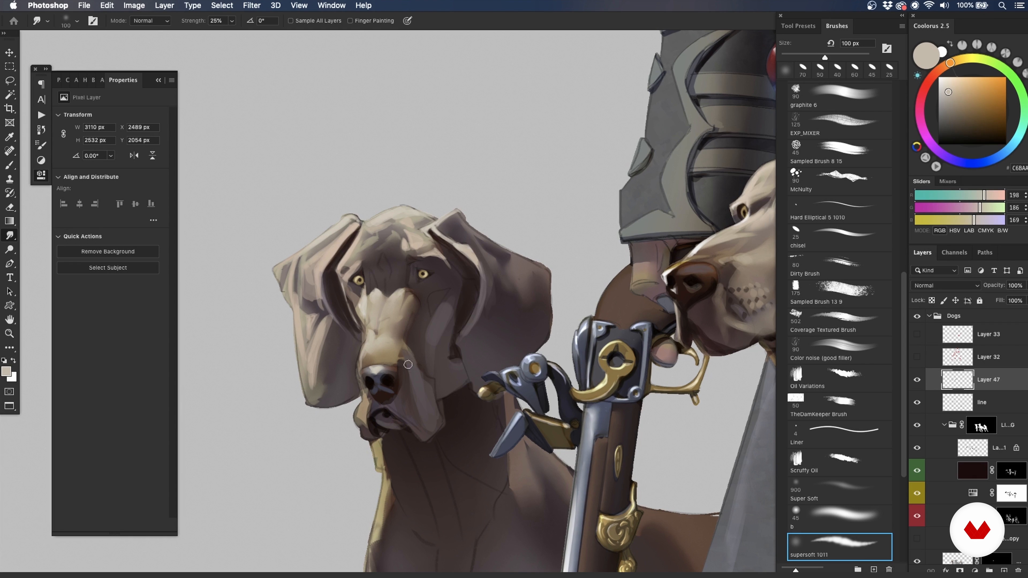1028x578 pixels.
Task: Open the Mode dropdown set to Normal
Action: [151, 21]
